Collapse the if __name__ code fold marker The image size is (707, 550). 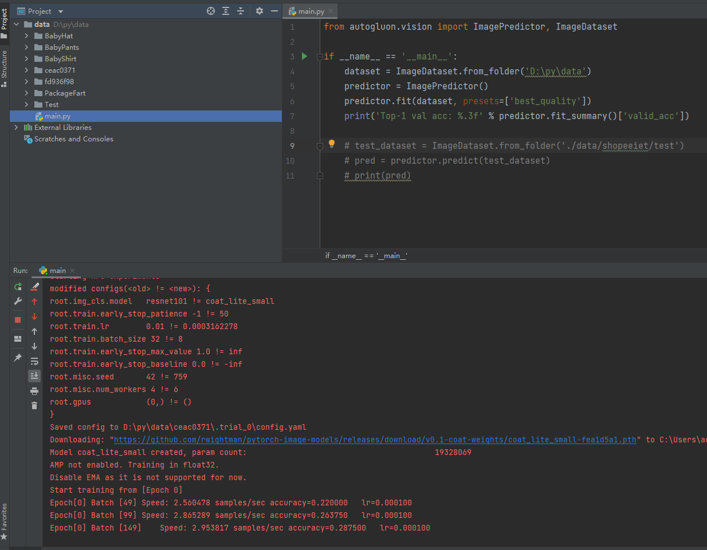pos(320,57)
